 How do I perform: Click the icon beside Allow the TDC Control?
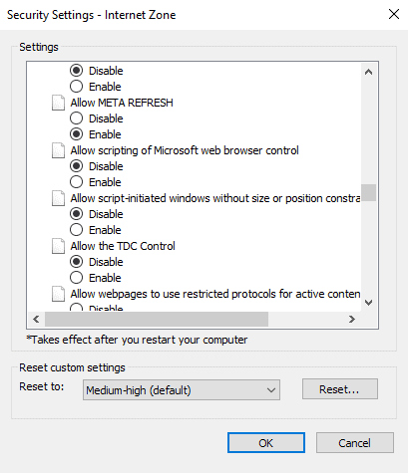tap(58, 246)
